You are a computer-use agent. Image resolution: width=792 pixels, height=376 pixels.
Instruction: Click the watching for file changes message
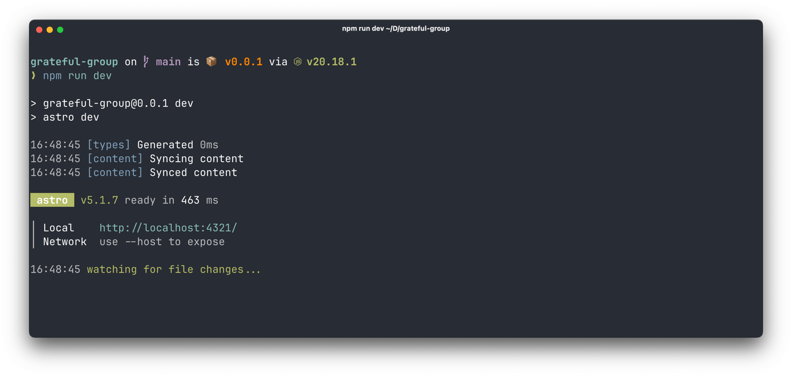[x=174, y=269]
